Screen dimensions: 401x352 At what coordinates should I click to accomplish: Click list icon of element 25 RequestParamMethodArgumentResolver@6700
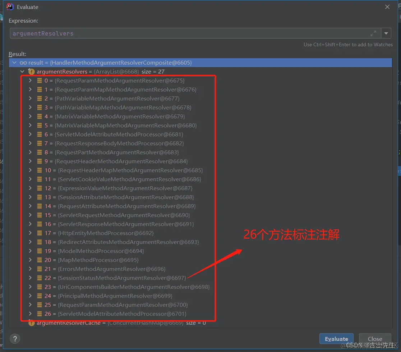tap(40, 305)
